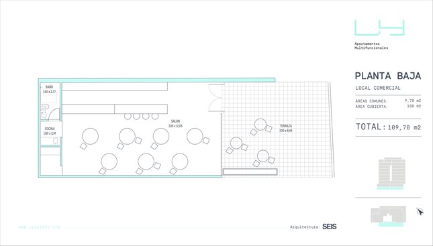Click the bathroom door swing arc
The image size is (433, 246).
point(54,114)
